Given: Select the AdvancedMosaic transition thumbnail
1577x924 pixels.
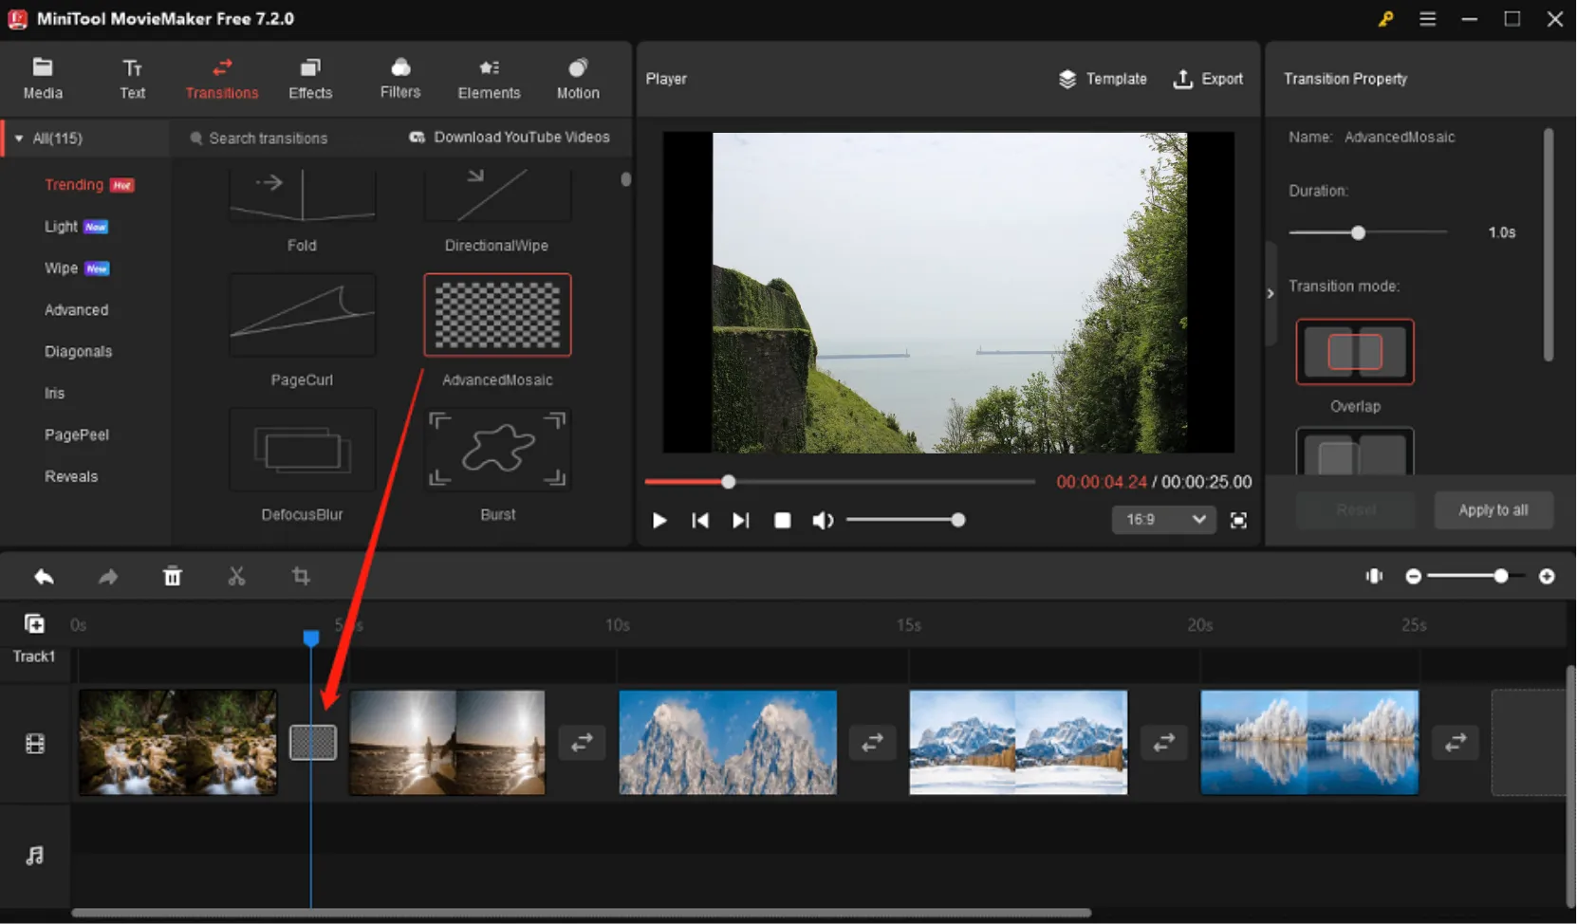Looking at the screenshot, I should click(496, 315).
